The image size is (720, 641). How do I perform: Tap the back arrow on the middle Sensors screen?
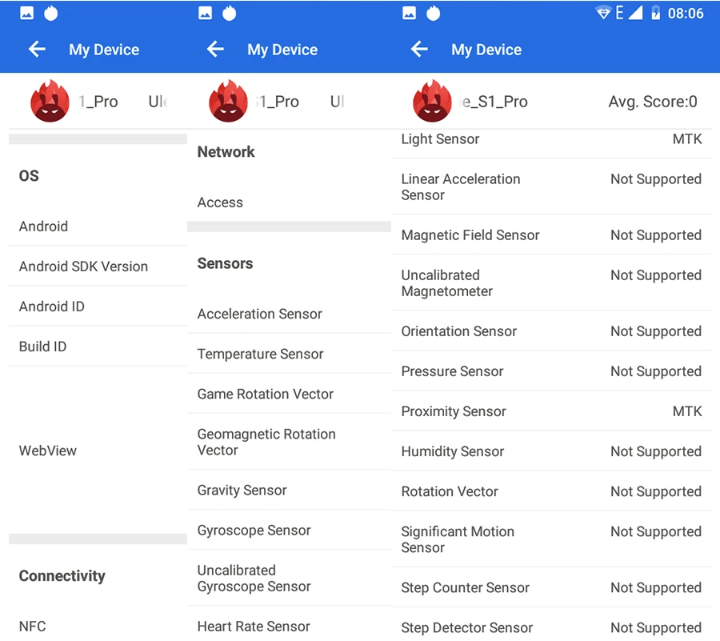215,49
